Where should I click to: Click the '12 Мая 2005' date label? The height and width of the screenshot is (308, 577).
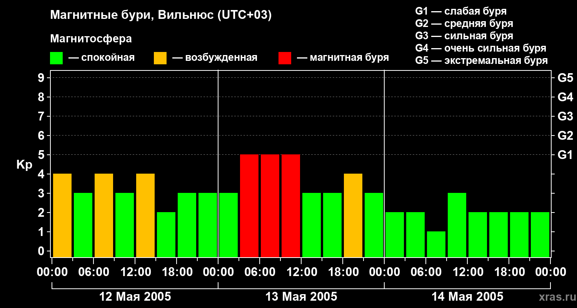click(x=135, y=297)
